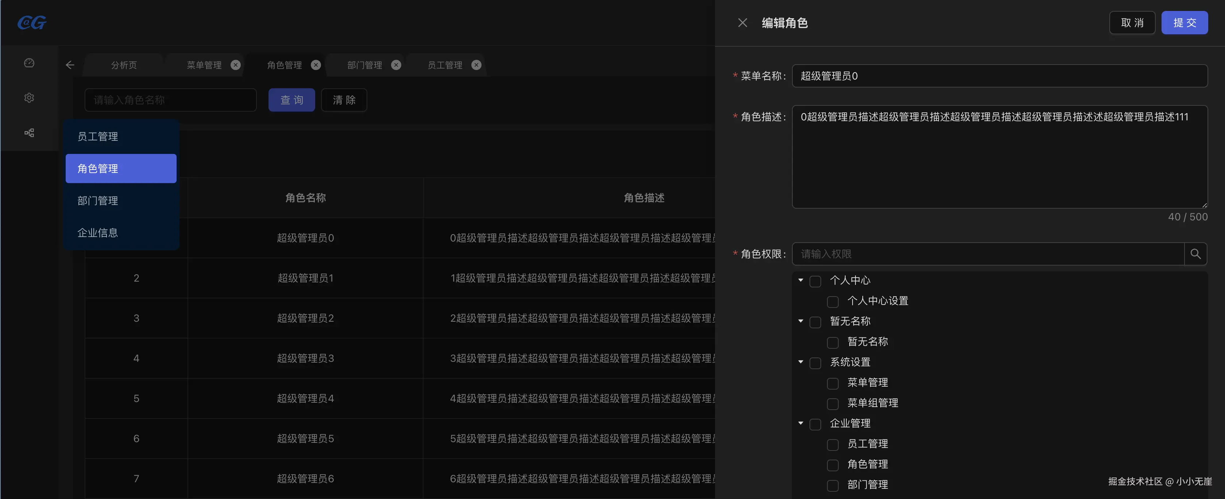Click the 取消 cancel button
Viewport: 1225px width, 499px height.
1132,23
